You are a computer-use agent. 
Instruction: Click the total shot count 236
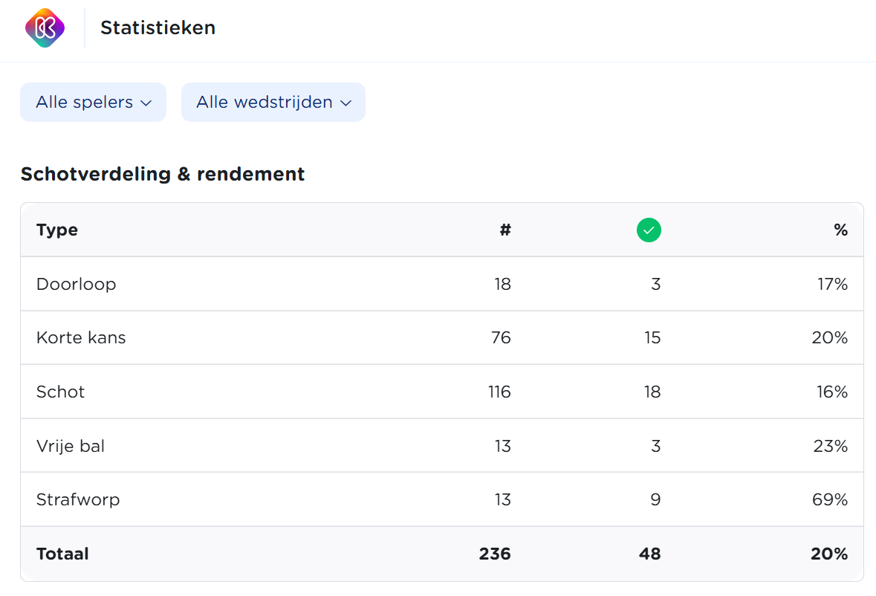493,554
